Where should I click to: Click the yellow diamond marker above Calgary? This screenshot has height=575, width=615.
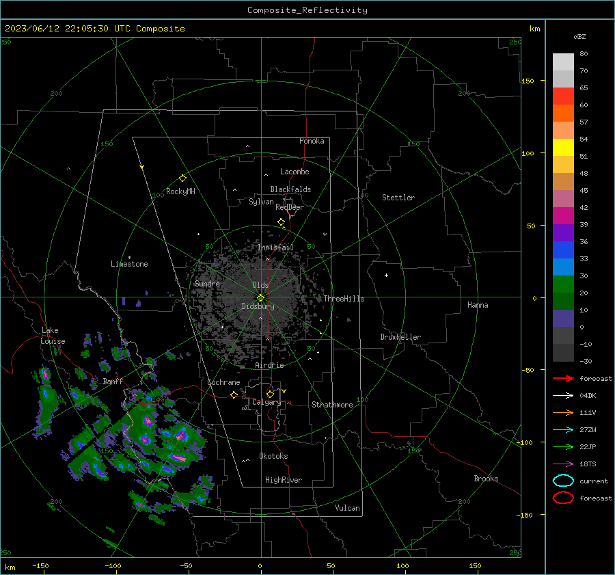(x=270, y=394)
